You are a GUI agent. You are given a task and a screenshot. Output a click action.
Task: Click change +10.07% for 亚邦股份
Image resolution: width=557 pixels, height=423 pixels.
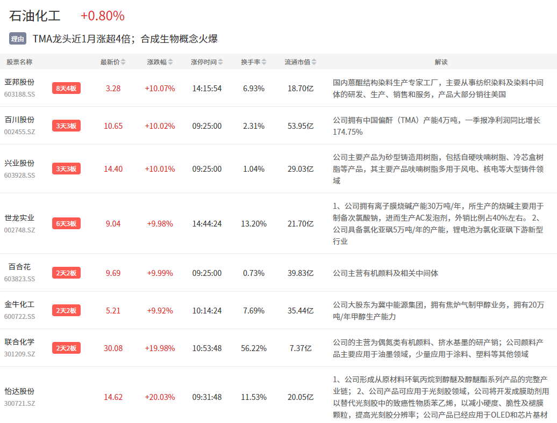click(x=160, y=89)
